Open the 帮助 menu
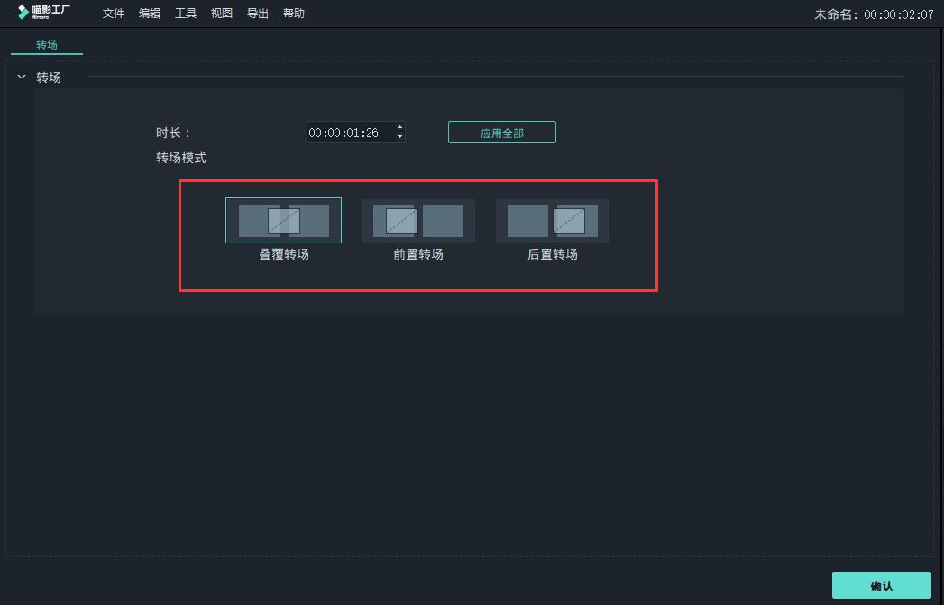 pyautogui.click(x=293, y=13)
